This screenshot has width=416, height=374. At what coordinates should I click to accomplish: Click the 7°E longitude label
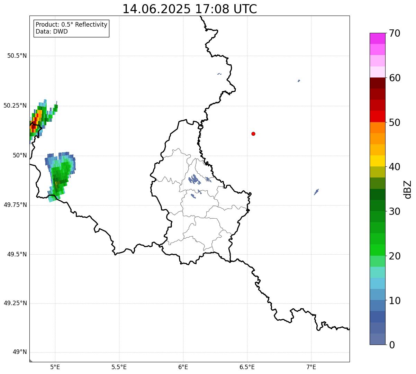tap(311, 367)
